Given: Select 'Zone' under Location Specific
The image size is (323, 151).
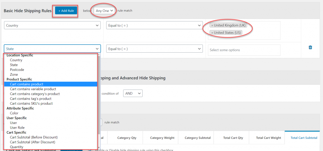Looking at the screenshot, I should click(14, 74).
